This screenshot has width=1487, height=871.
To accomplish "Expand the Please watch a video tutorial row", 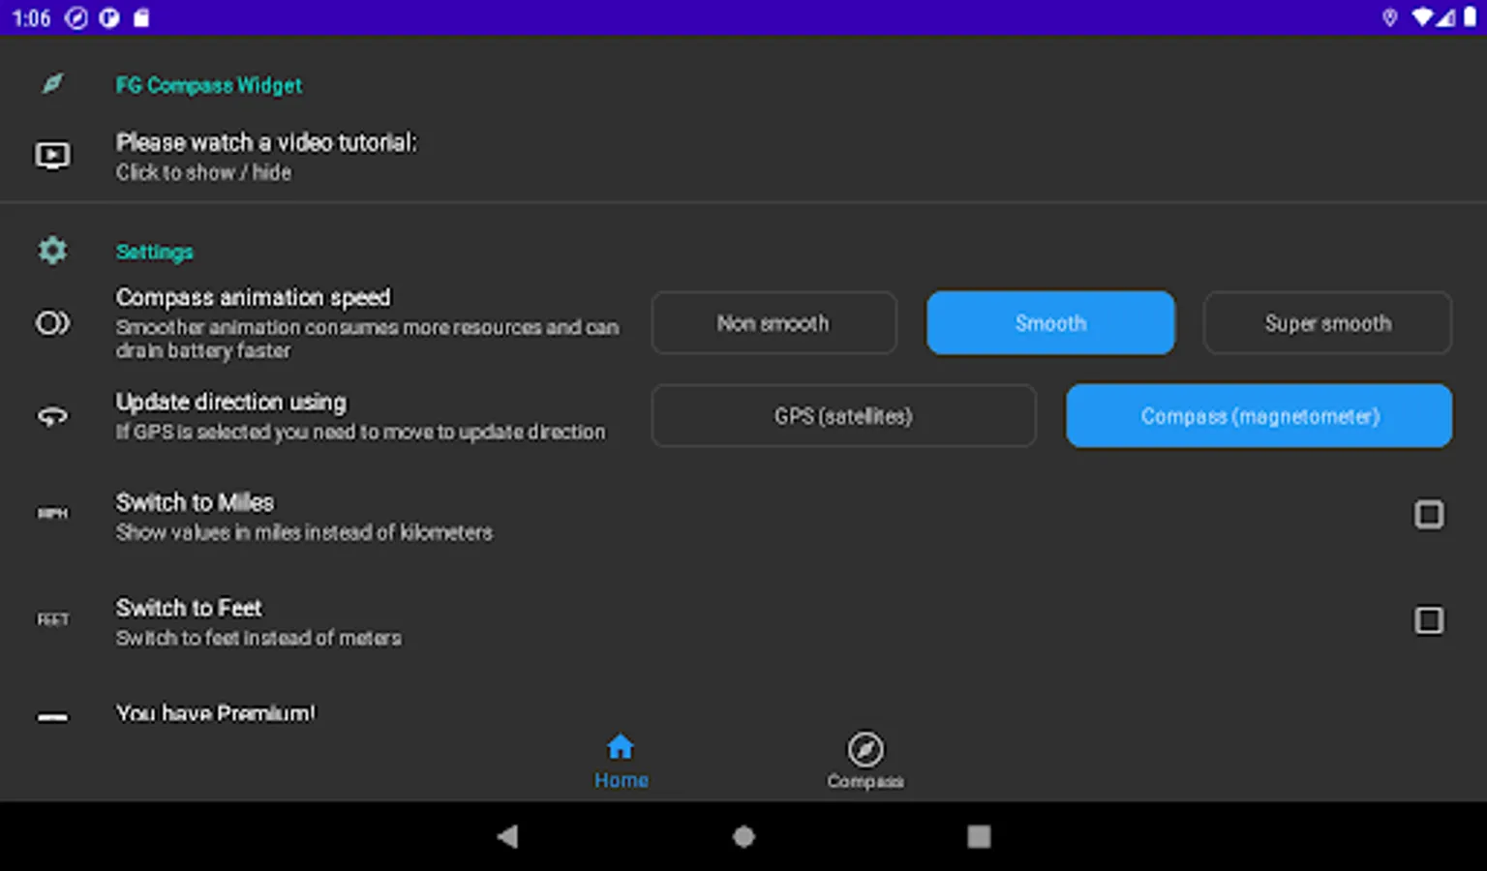I will point(743,156).
